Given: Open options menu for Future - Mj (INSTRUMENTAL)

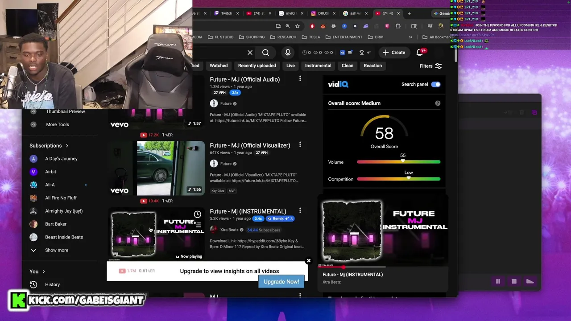Looking at the screenshot, I should pyautogui.click(x=300, y=210).
